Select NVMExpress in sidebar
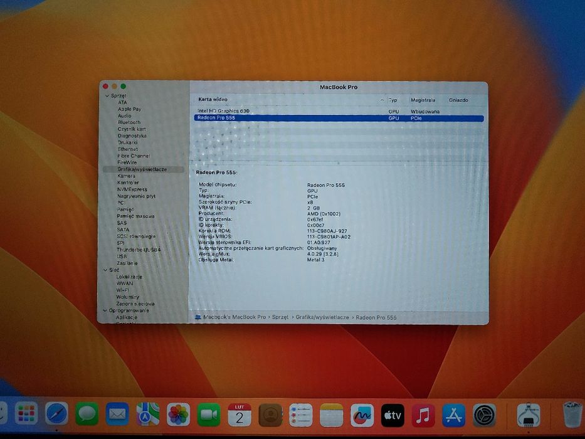Screen dimensions: 585x439 pos(132,189)
